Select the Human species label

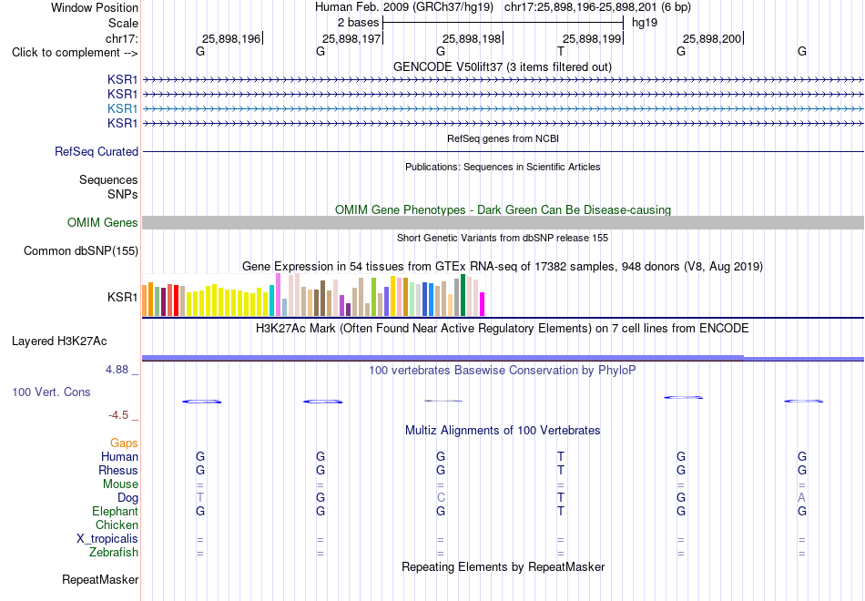pos(119,456)
